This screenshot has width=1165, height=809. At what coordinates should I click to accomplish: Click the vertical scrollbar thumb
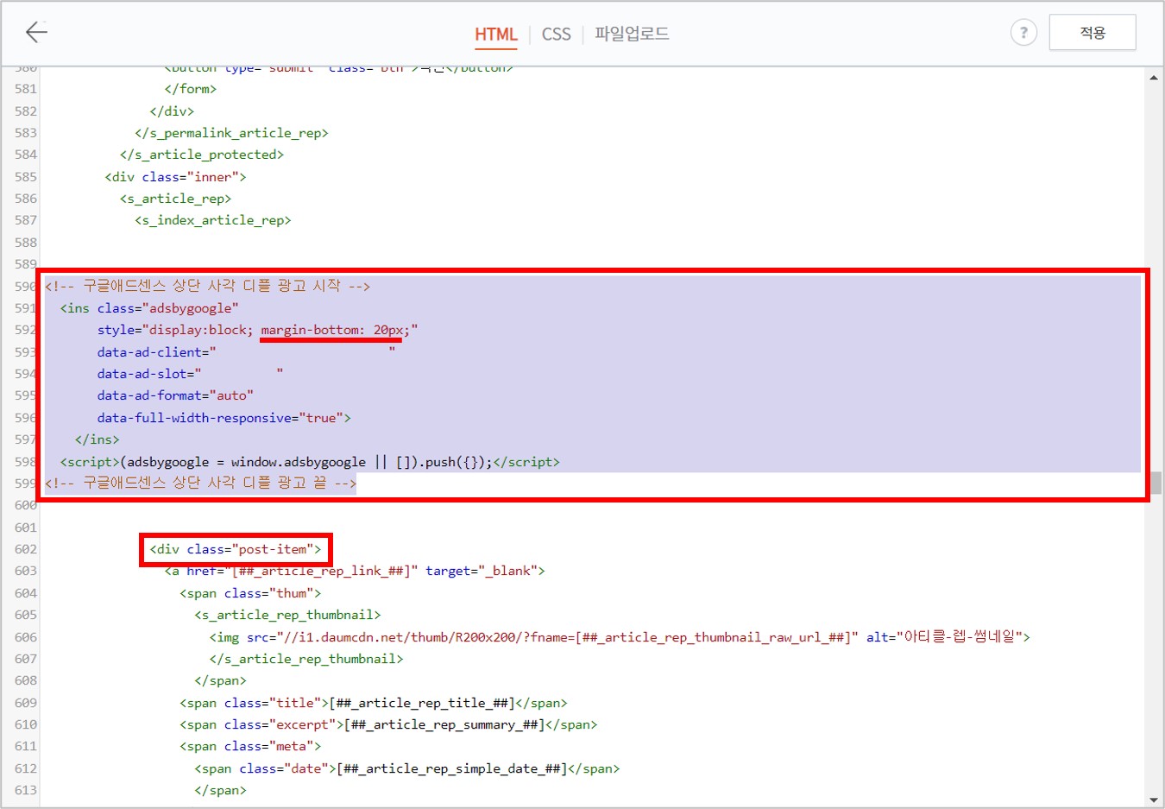1155,482
